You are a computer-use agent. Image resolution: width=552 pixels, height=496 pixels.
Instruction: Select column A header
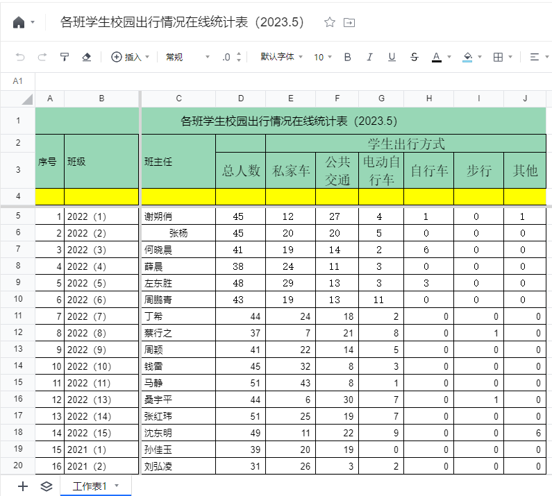[x=50, y=99]
